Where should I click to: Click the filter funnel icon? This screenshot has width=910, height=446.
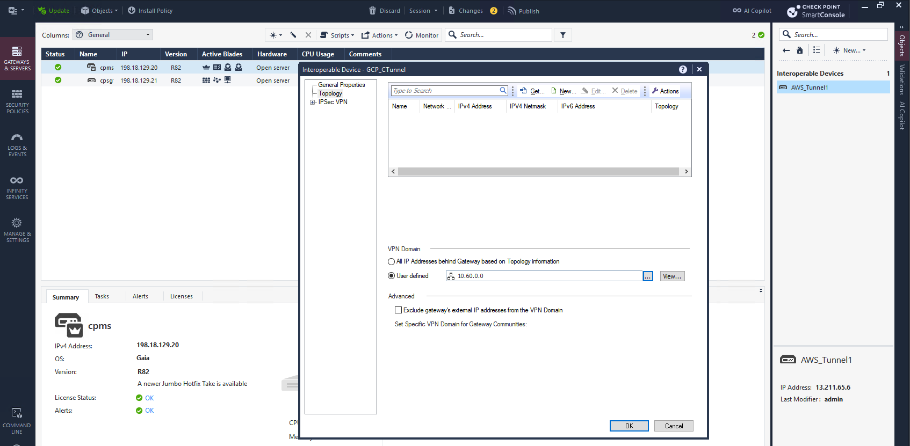(563, 35)
